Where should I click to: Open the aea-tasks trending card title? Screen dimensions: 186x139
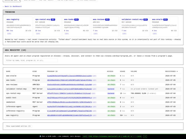[69, 19]
